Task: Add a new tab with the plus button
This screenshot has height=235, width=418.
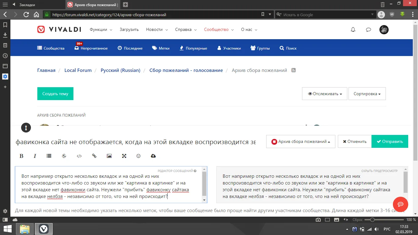Action: [x=125, y=5]
